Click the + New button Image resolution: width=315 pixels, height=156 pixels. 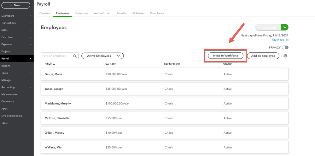tap(16, 5)
